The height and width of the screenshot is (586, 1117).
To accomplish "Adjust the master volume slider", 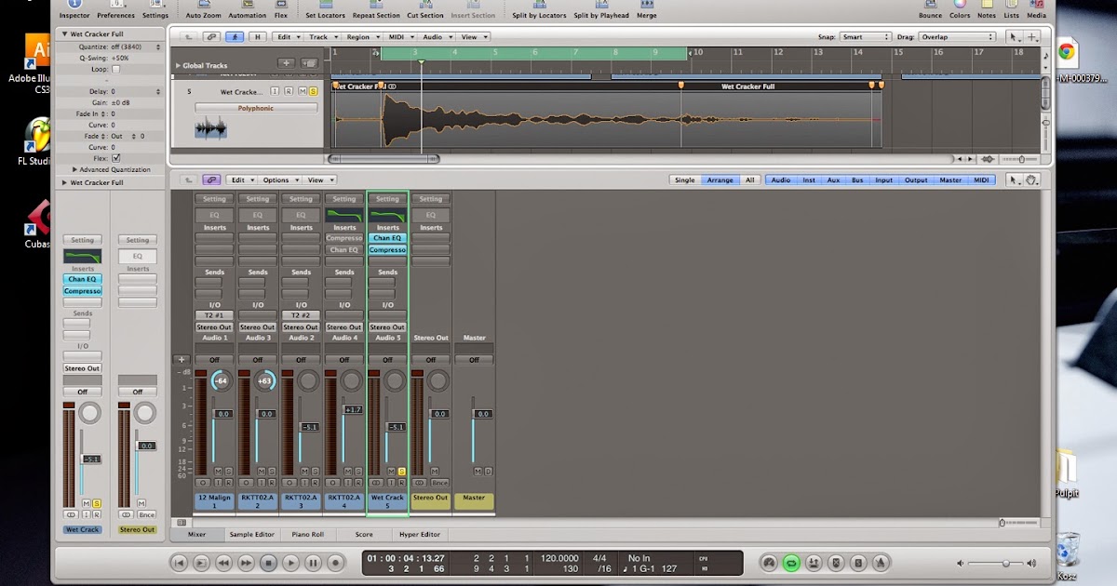I will (x=1006, y=563).
